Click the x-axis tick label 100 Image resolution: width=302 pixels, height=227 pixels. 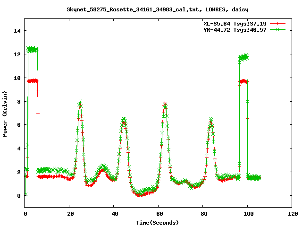(249, 214)
